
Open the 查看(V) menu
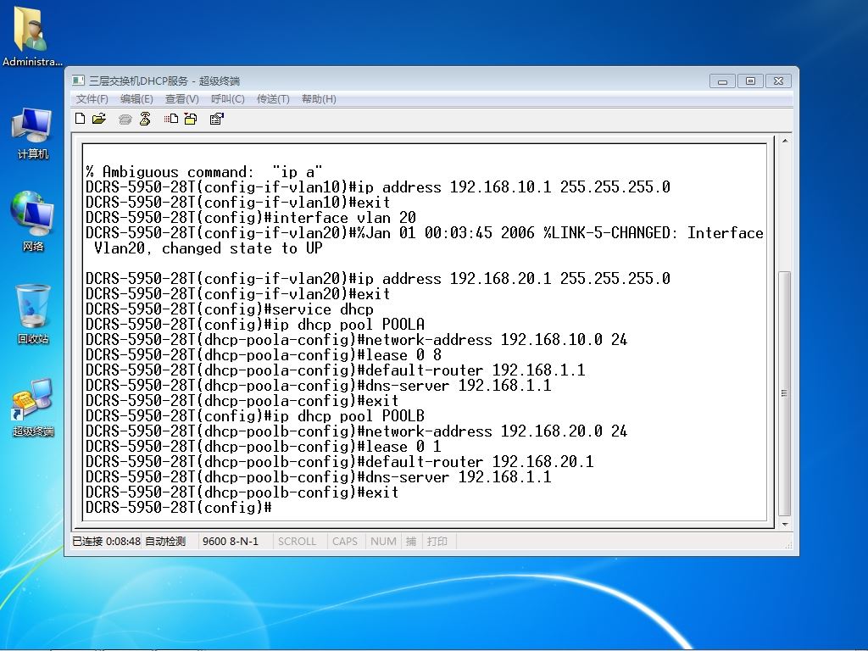point(182,99)
